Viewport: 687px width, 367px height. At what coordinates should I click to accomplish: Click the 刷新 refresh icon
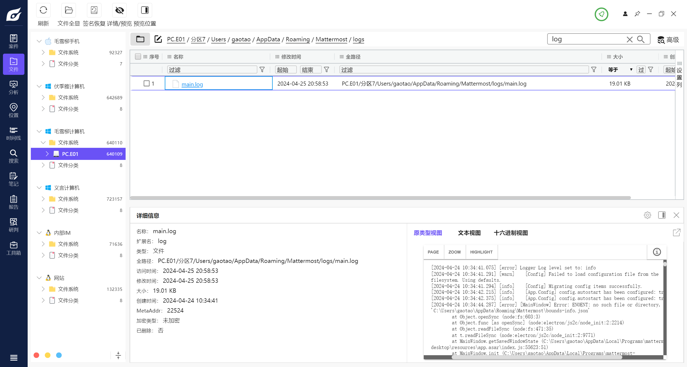[x=43, y=10]
